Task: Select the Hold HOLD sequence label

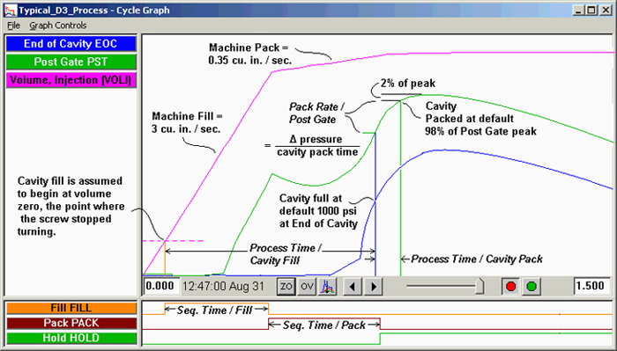Action: [x=71, y=338]
